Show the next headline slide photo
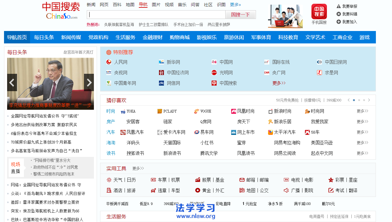The width and height of the screenshot is (392, 222). coord(89,82)
